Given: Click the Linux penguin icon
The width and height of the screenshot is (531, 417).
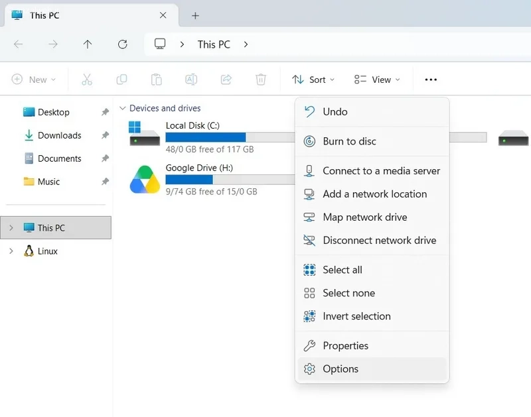Looking at the screenshot, I should (29, 251).
